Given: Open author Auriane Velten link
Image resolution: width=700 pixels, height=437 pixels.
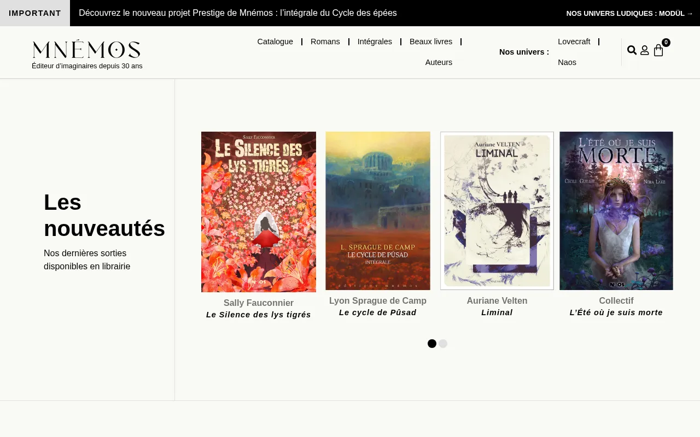Looking at the screenshot, I should [497, 300].
